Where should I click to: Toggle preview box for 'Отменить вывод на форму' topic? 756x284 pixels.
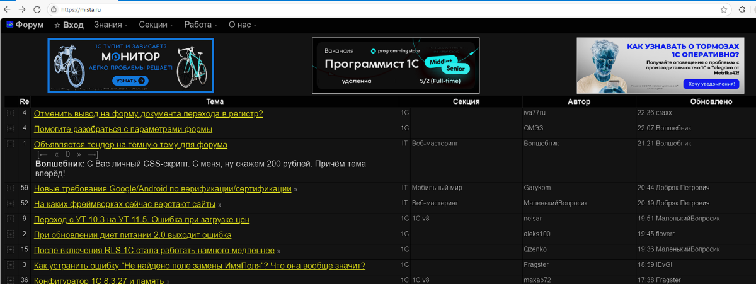click(x=10, y=113)
